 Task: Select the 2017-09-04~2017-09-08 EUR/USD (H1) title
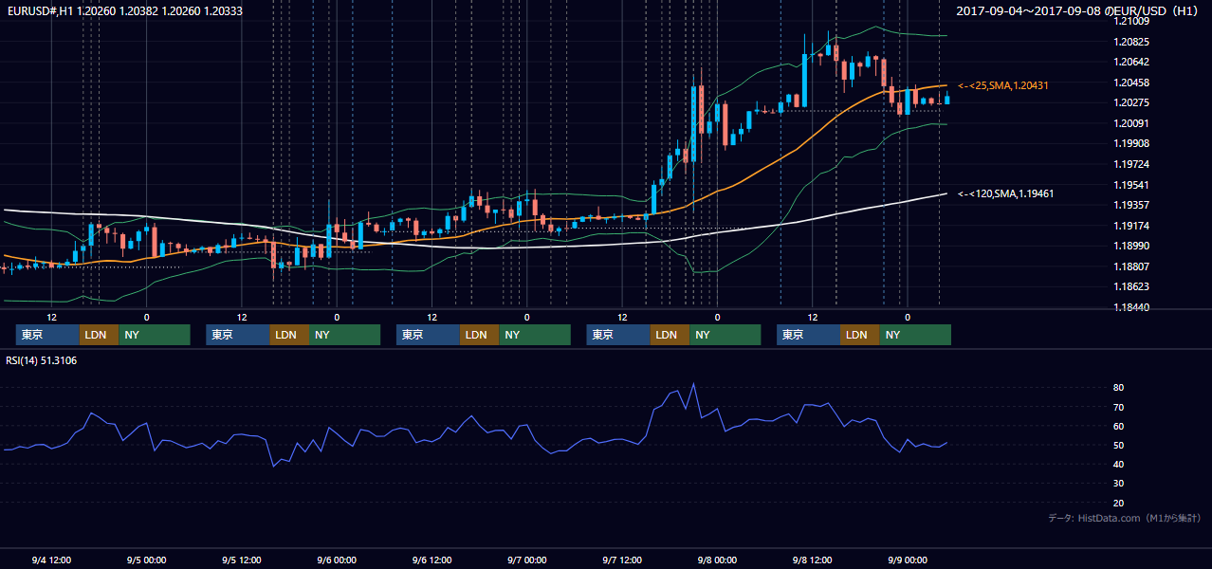coord(1079,10)
